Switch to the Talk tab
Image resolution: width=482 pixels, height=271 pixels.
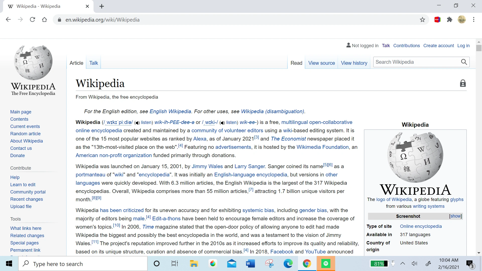94,63
